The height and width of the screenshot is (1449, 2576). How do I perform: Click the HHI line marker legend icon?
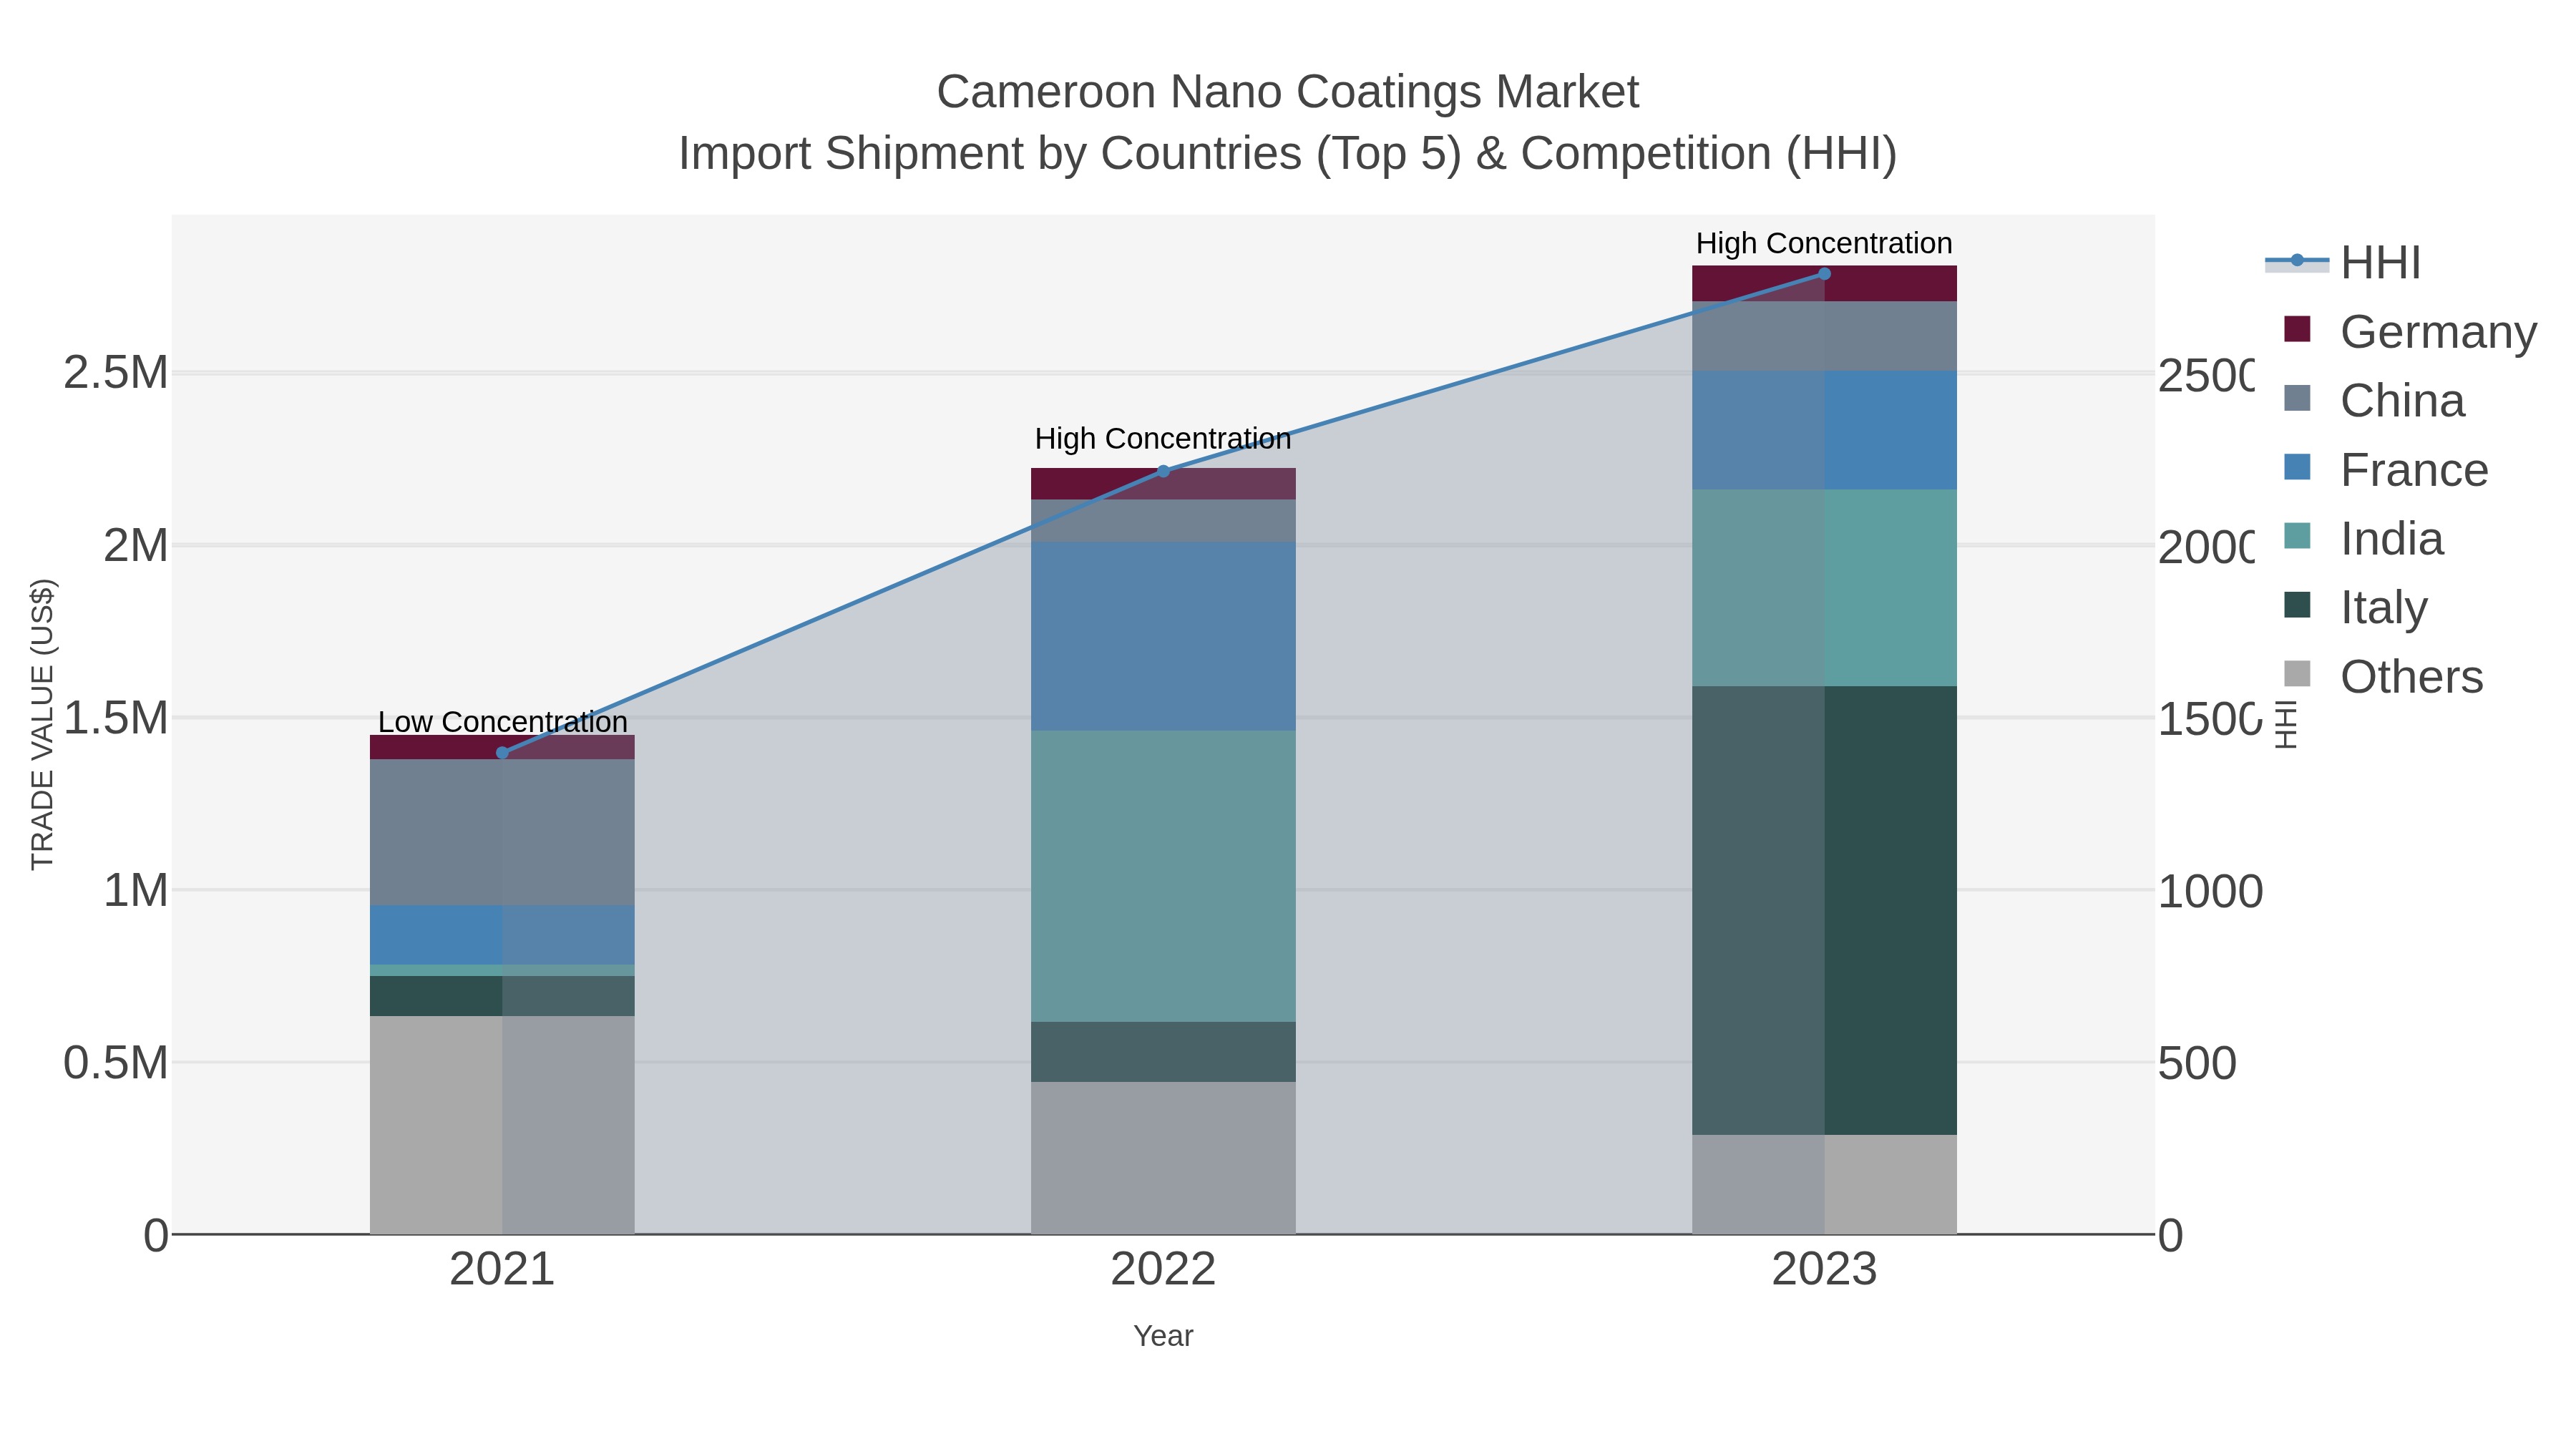2297,261
